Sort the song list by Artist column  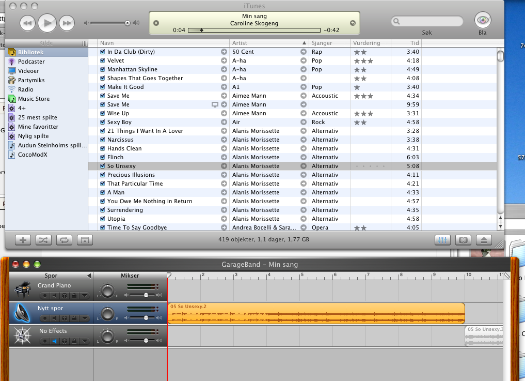[269, 43]
